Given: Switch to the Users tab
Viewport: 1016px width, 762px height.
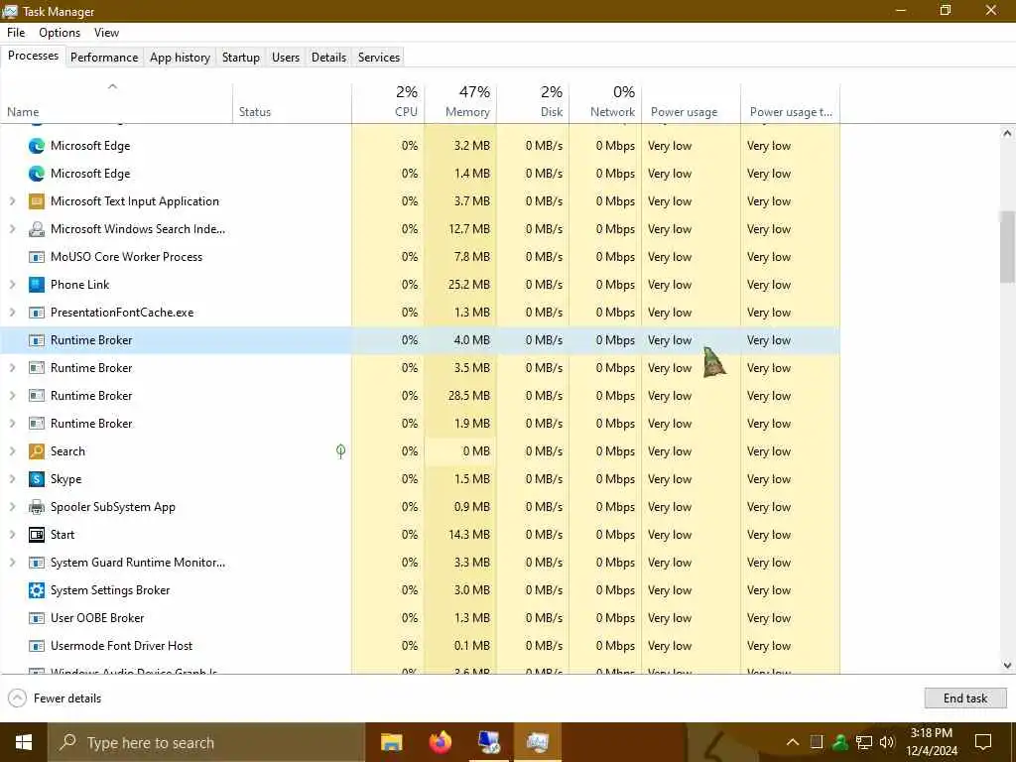Looking at the screenshot, I should (286, 57).
